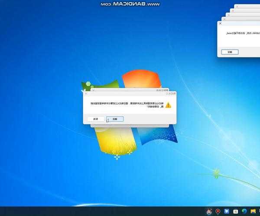The width and height of the screenshot is (260, 216).
Task: Click the yellow warning triangle icon
Action: (168, 105)
